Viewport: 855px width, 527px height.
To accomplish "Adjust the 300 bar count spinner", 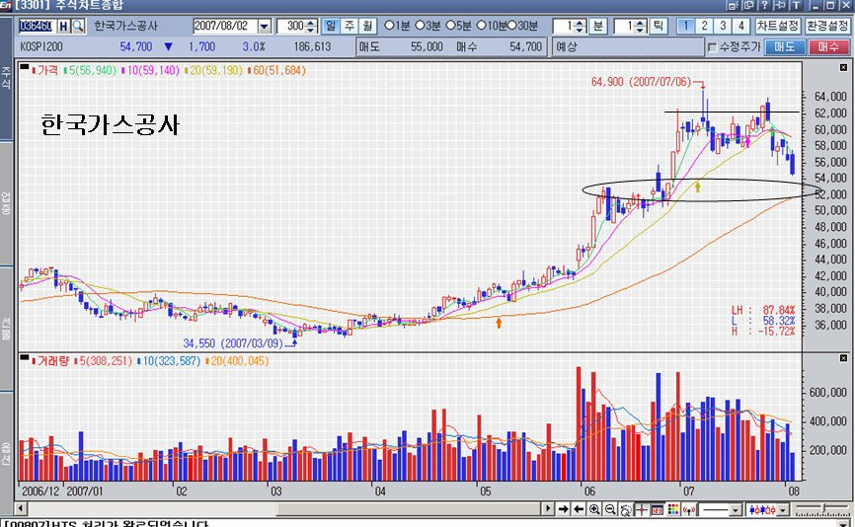I will pos(311,26).
